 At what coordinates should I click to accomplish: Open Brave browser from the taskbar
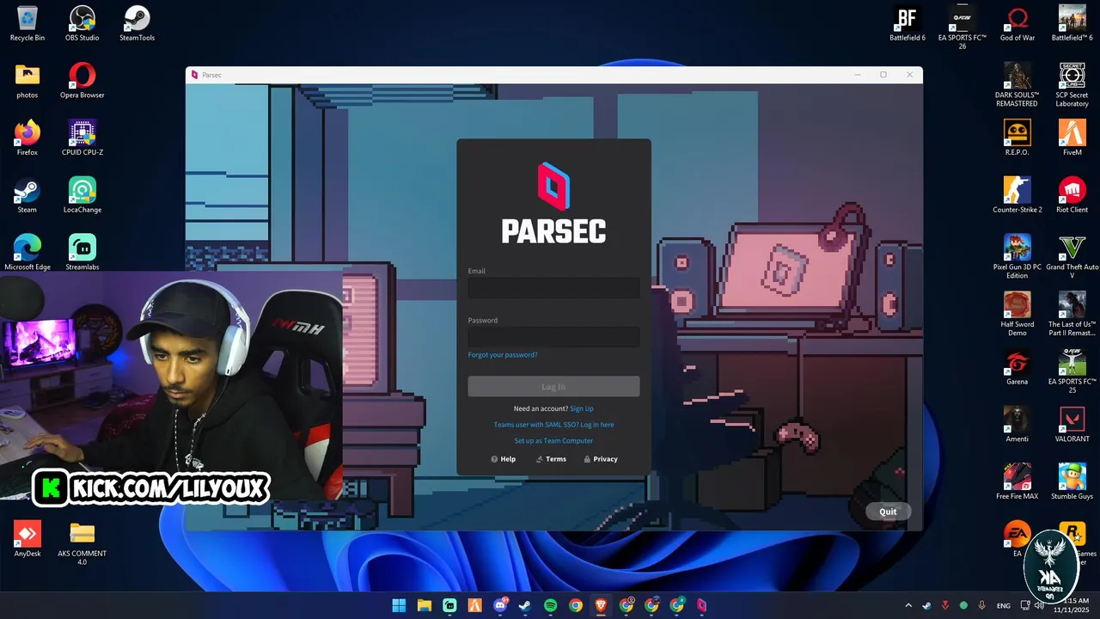click(601, 605)
